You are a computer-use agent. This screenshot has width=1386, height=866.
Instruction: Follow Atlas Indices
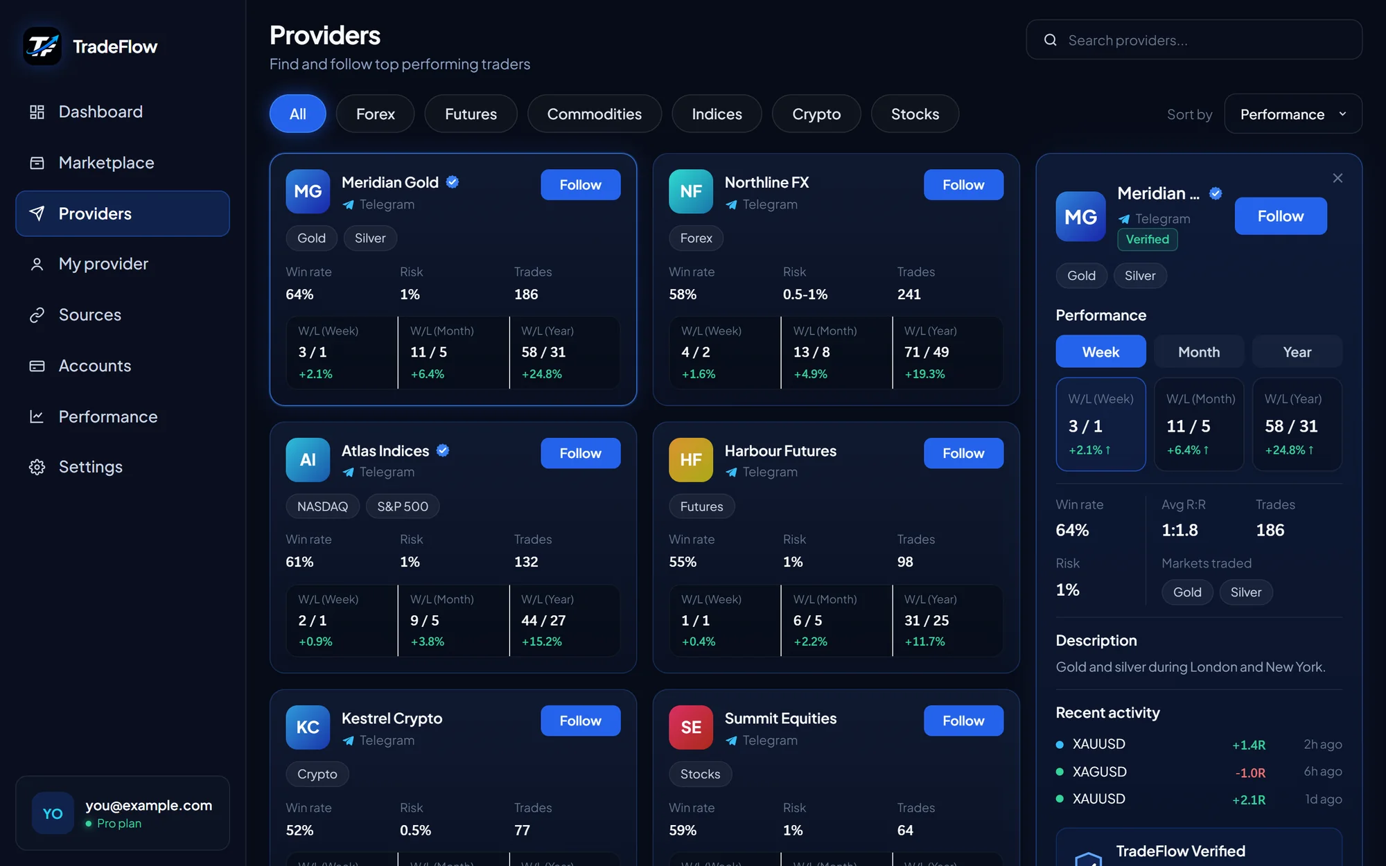pos(581,453)
